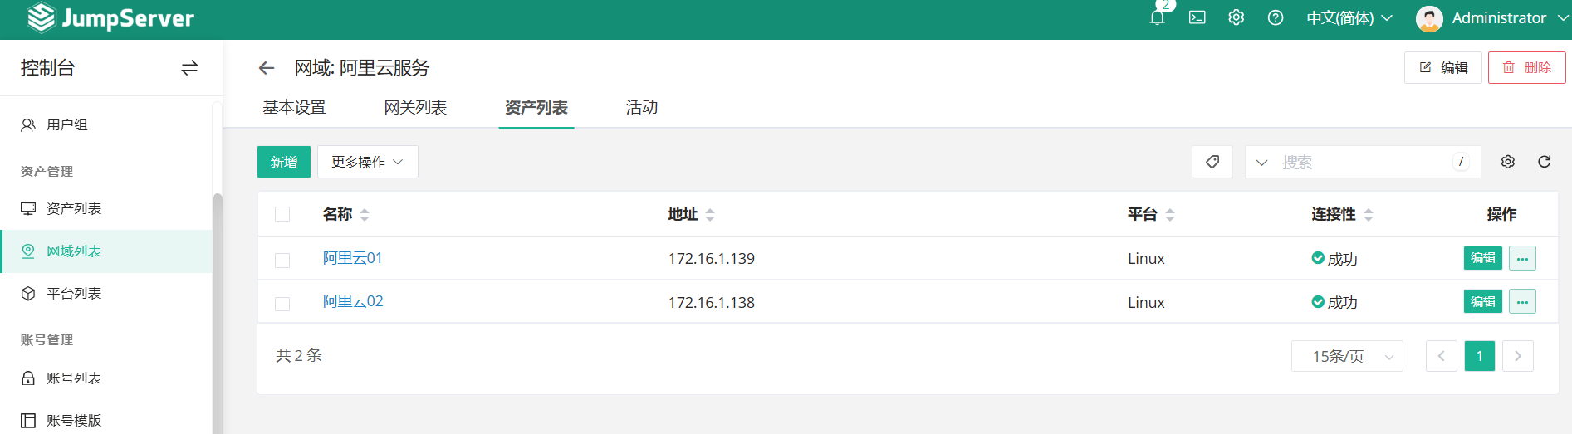Open table column settings gear
1572x434 pixels.
coord(1508,162)
